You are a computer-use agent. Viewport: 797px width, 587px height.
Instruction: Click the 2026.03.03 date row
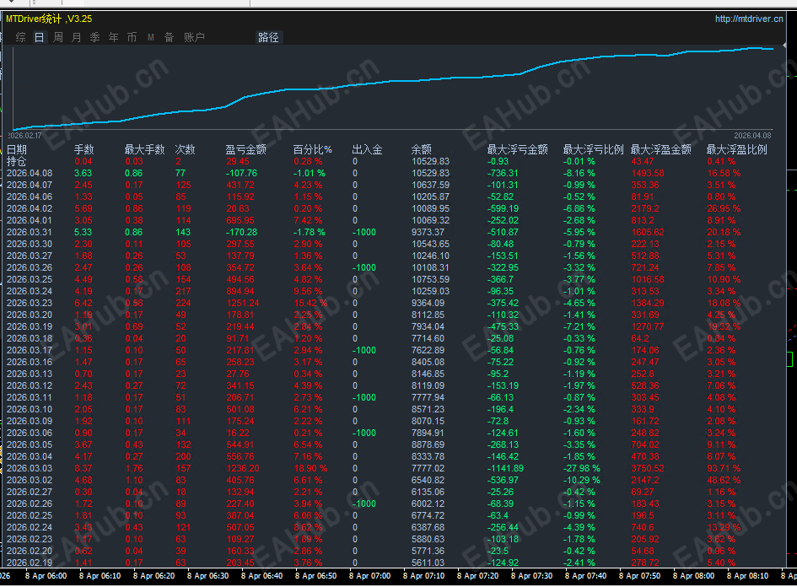click(x=30, y=468)
